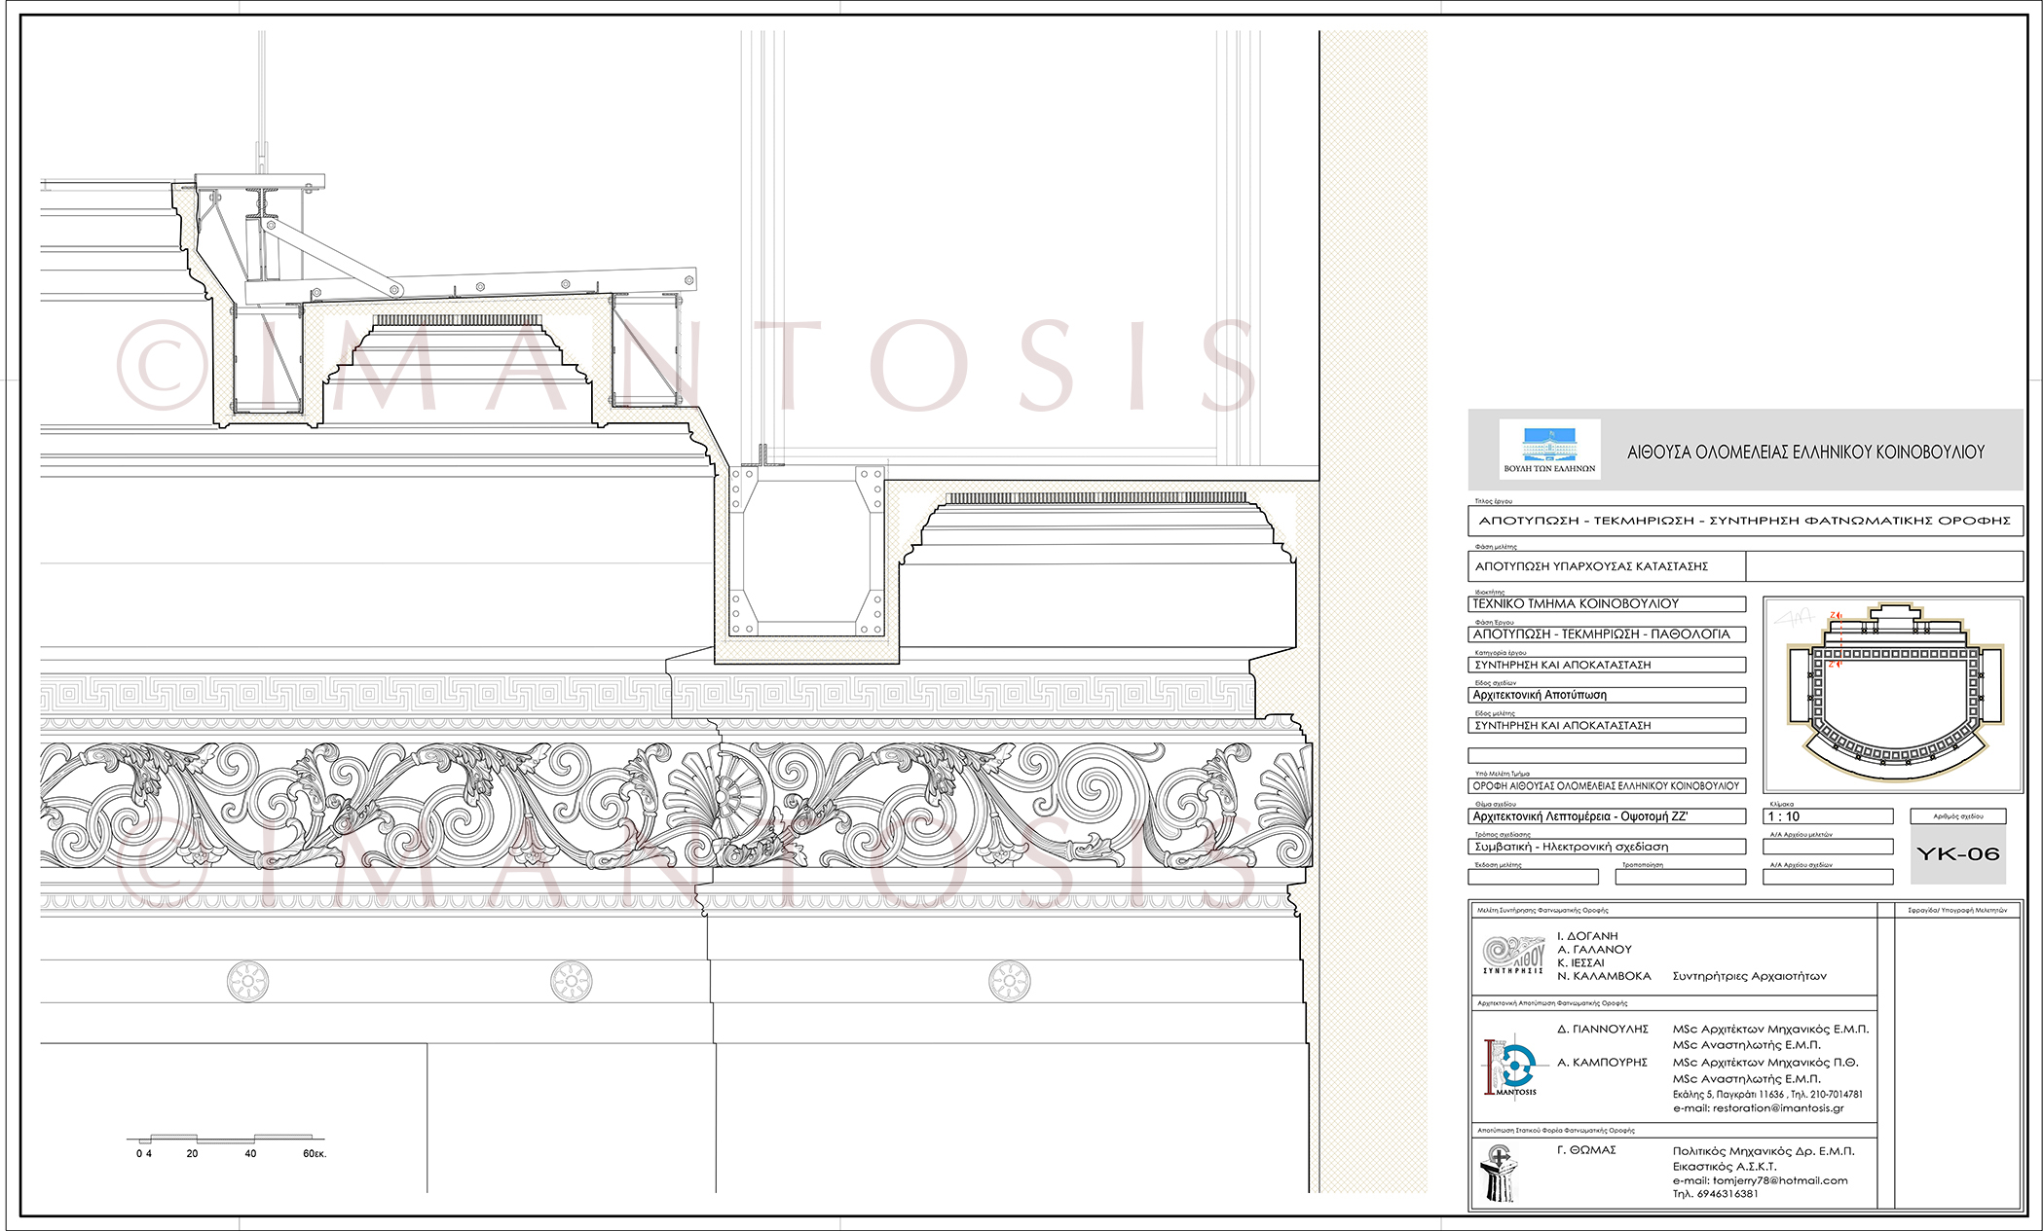Click the Lithou Syntiresis spiral logo

tap(1513, 954)
